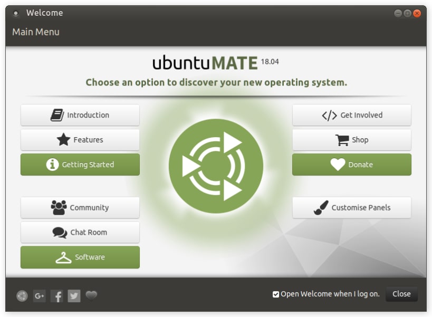Open the Twitter social link
Image resolution: width=432 pixels, height=317 pixels.
tap(74, 296)
